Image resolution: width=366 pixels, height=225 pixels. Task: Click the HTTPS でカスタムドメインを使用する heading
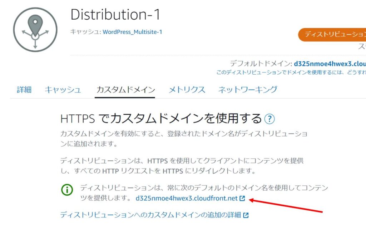pos(161,118)
